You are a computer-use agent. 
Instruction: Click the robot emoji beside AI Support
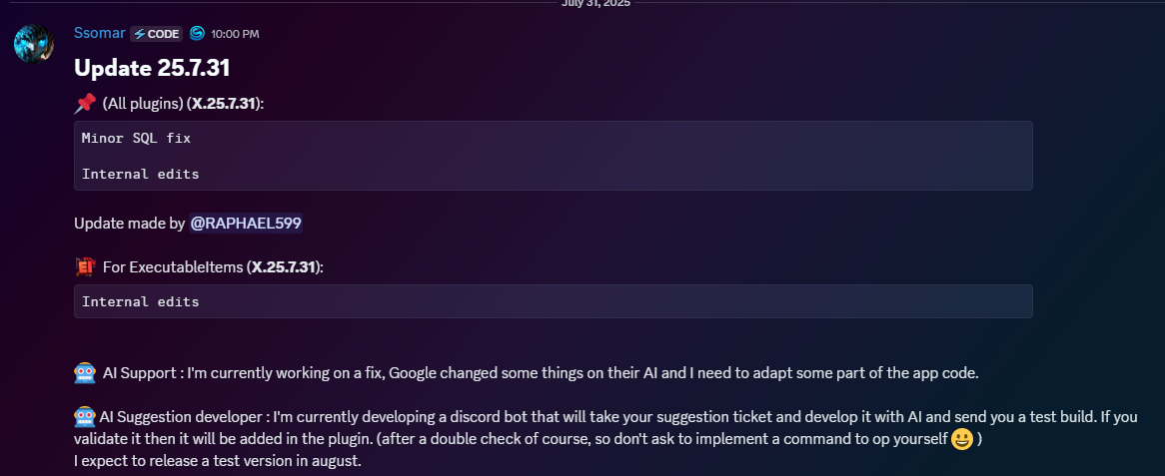(86, 373)
